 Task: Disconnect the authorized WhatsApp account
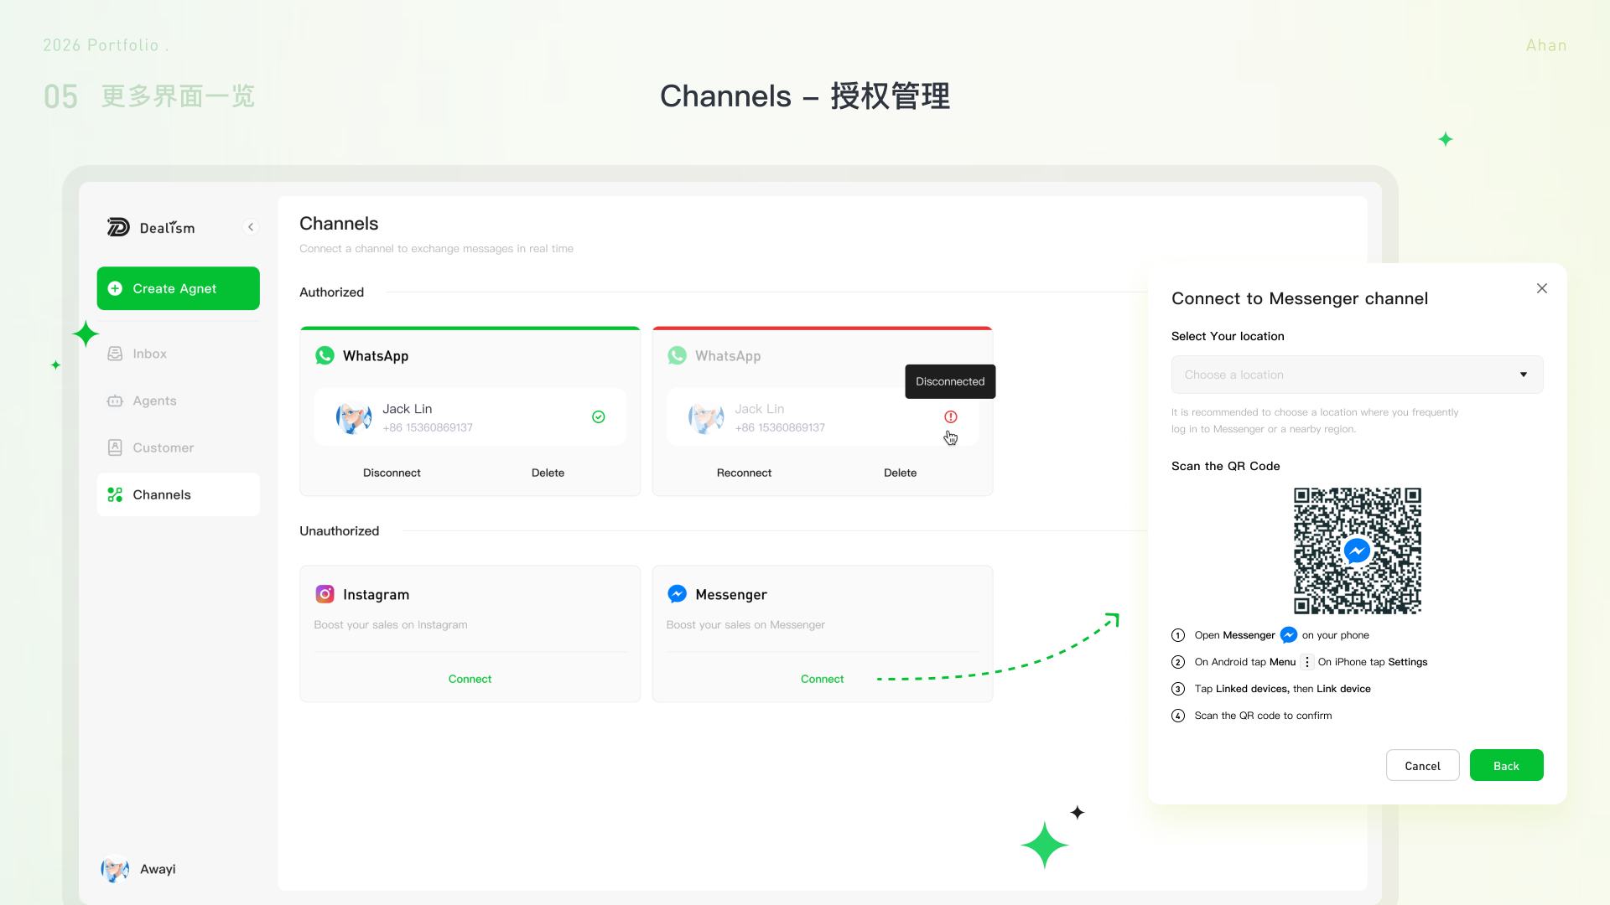[392, 473]
